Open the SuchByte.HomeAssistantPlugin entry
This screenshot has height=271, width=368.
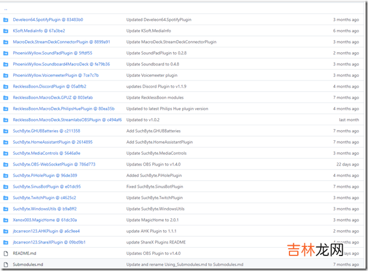click(52, 142)
